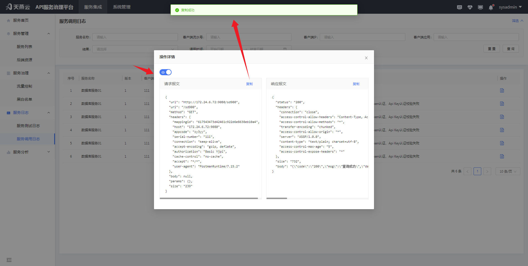The width and height of the screenshot is (528, 266).
Task: Open details icon for row 6
Action: (502, 156)
